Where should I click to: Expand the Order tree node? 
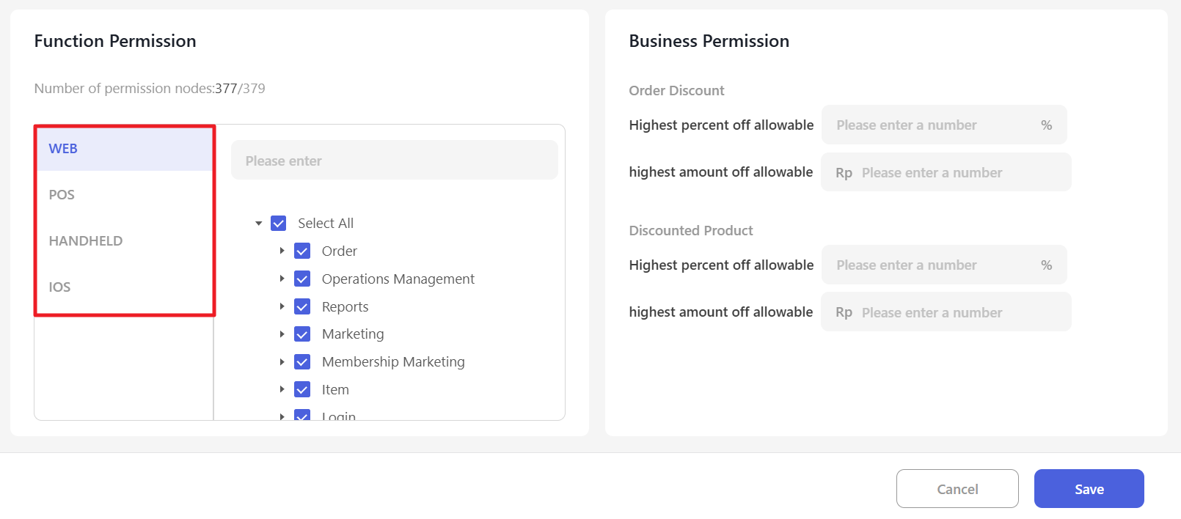(x=282, y=251)
